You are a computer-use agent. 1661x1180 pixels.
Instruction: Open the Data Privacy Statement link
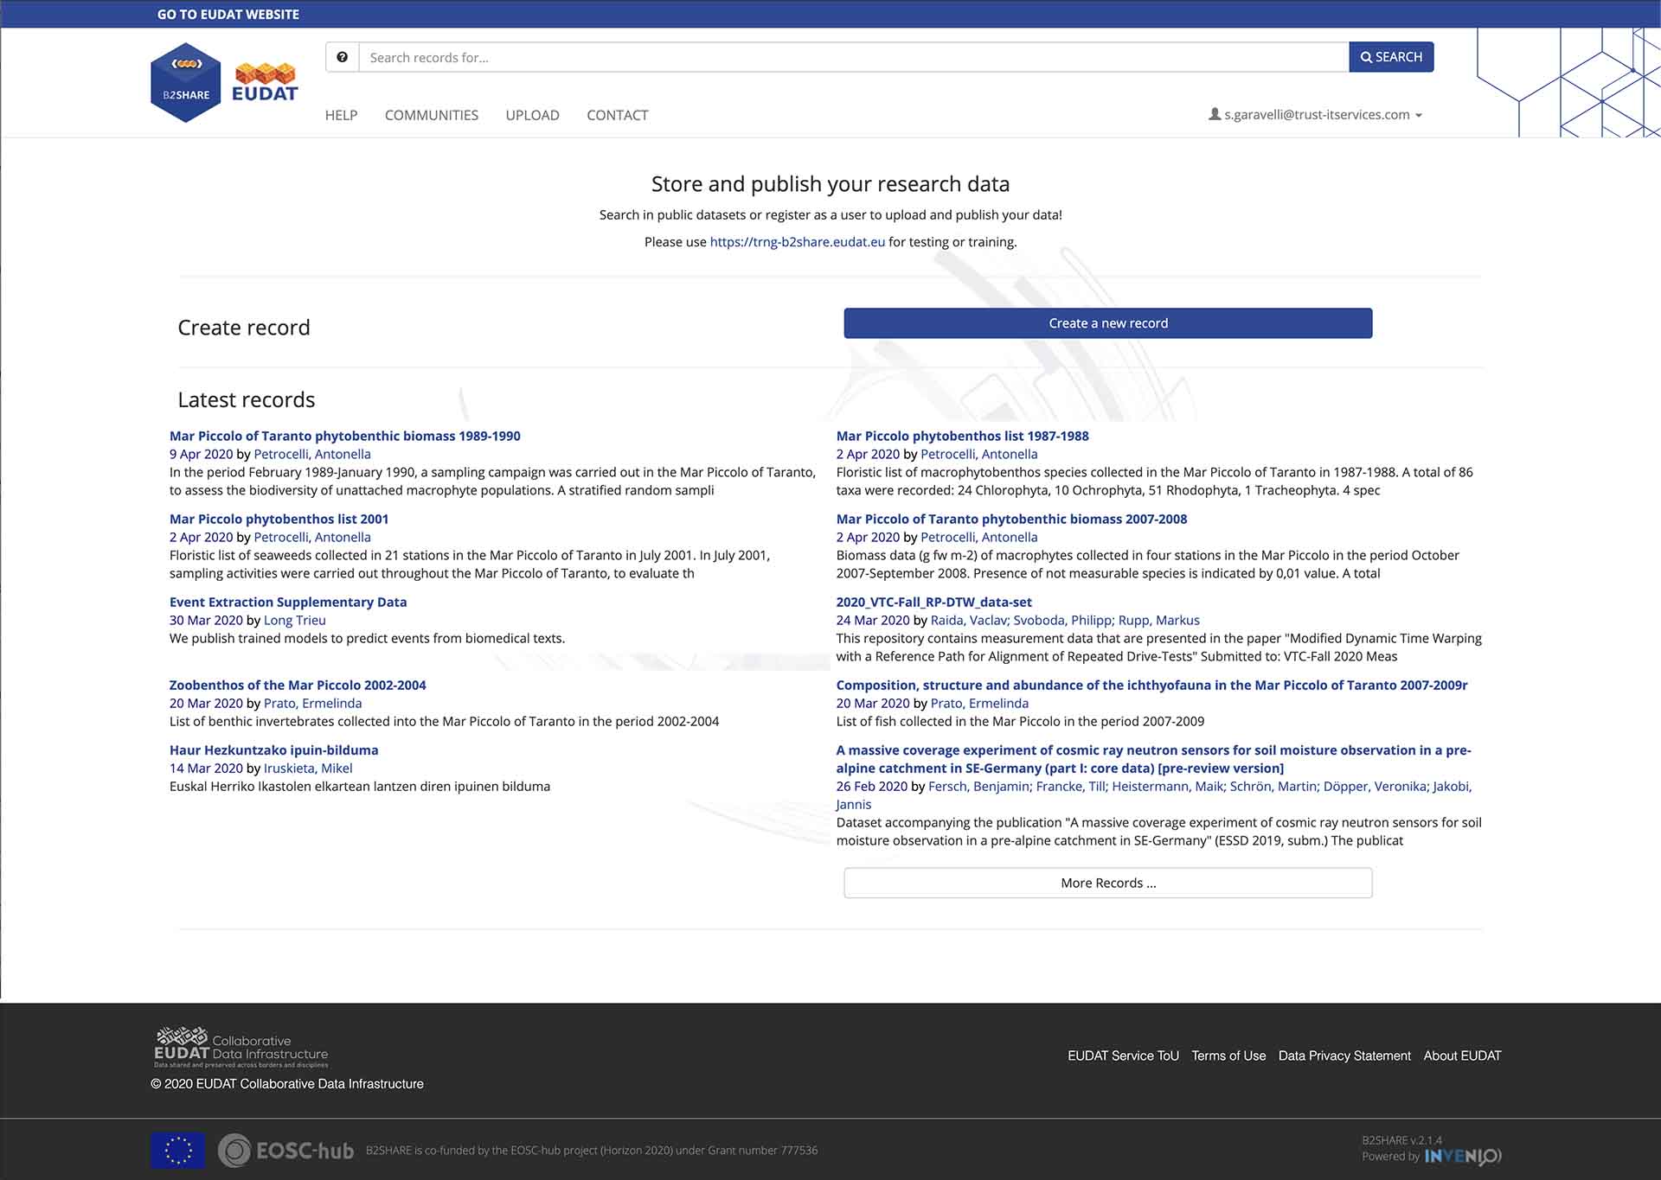click(1344, 1056)
